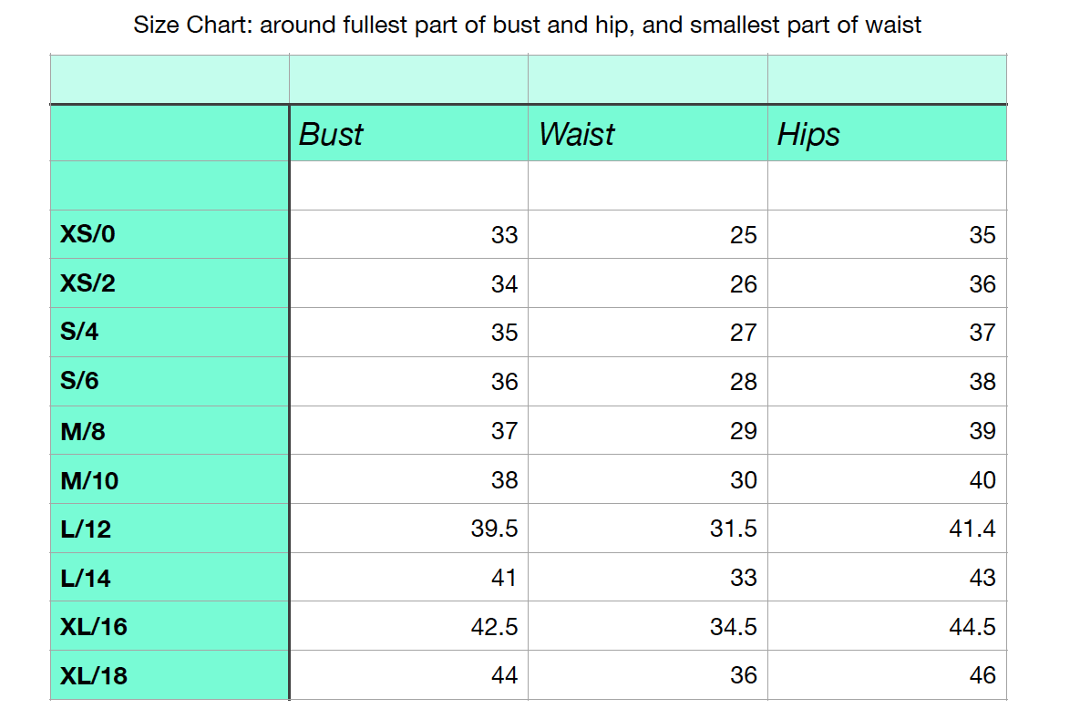Select the S/6 size row label

tap(79, 381)
